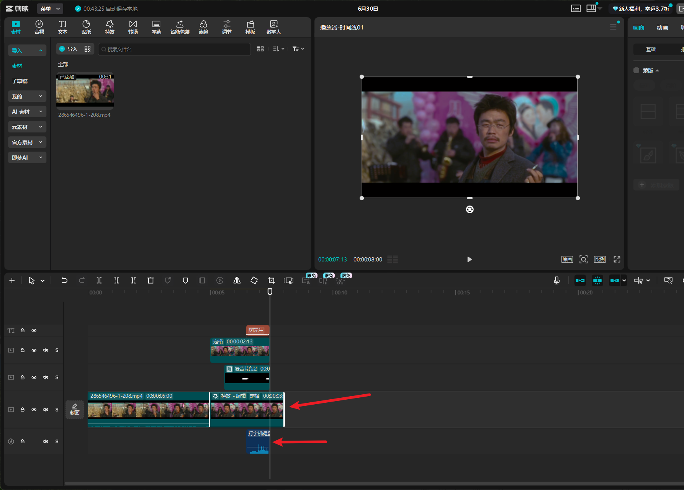Toggle visibility eye of the text track
The image size is (684, 490).
(x=34, y=330)
